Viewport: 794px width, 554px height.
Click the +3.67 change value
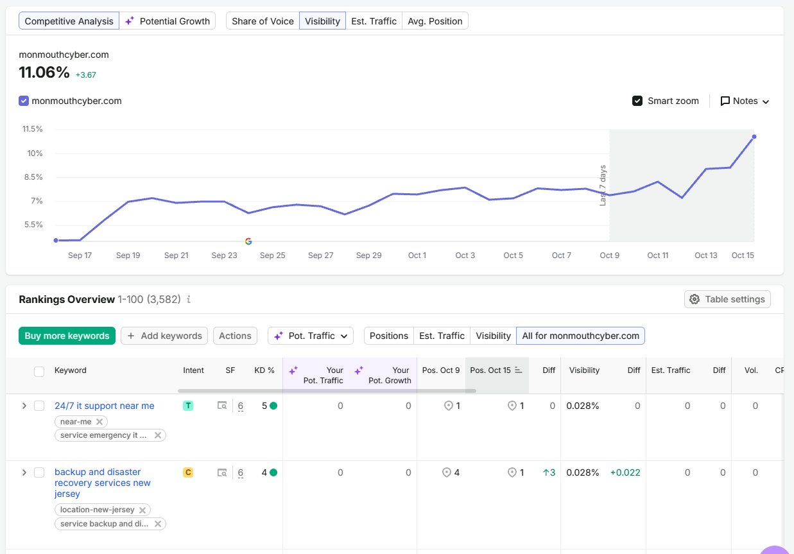click(x=86, y=74)
